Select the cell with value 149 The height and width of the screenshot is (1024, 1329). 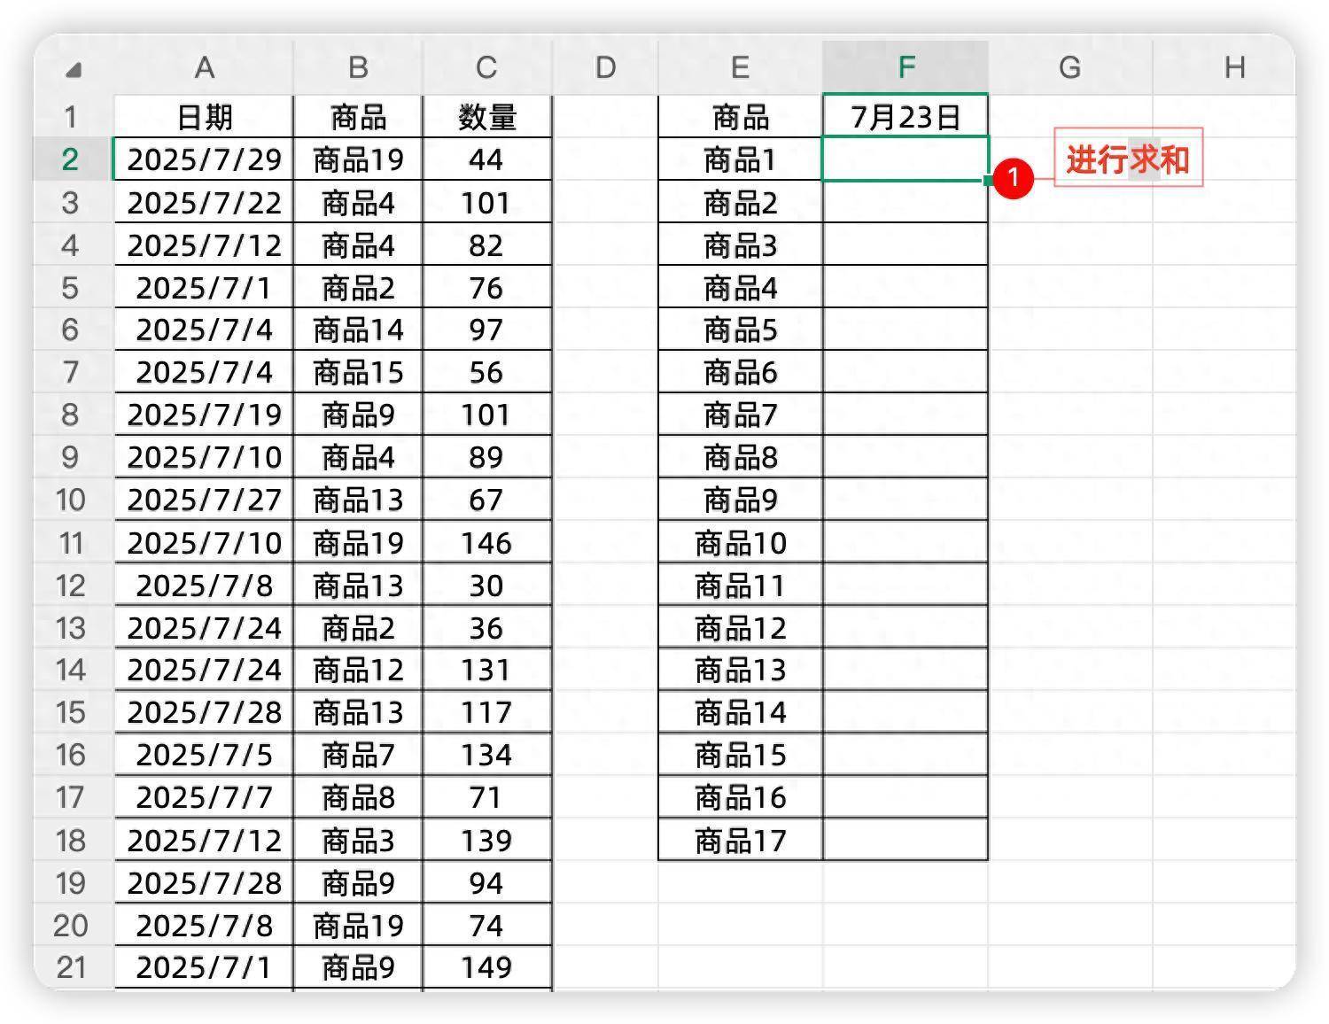(x=488, y=967)
